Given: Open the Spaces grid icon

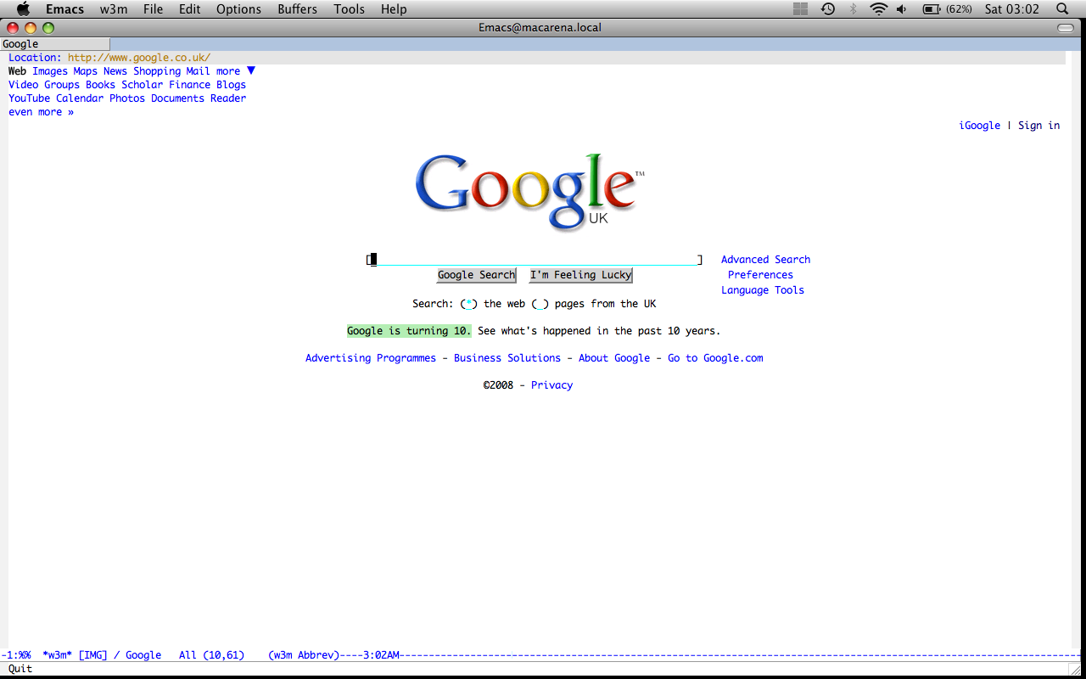Looking at the screenshot, I should tap(801, 8).
